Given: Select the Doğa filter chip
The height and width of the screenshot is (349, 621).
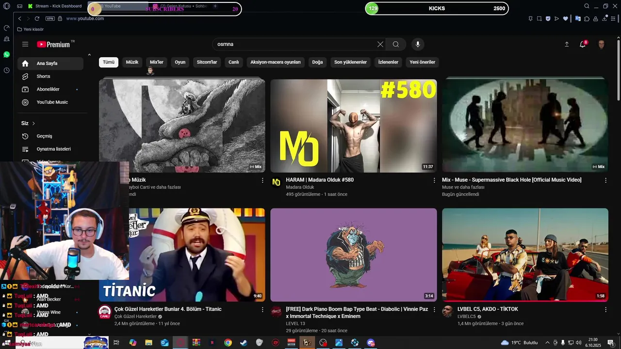Looking at the screenshot, I should coord(317,62).
